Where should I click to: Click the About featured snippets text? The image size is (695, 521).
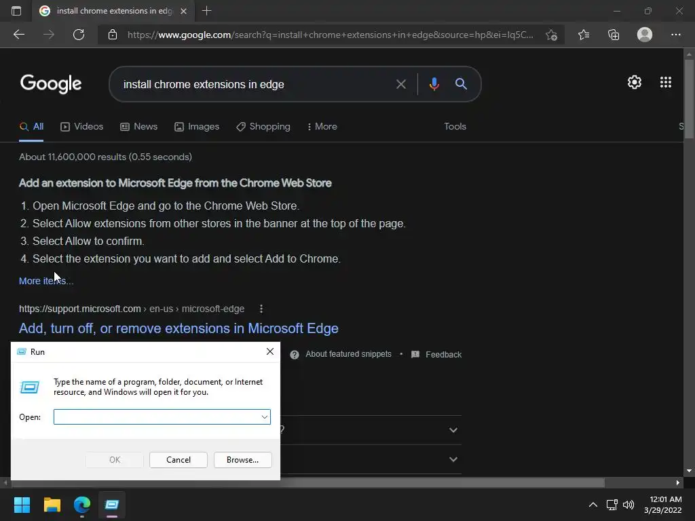tap(348, 354)
